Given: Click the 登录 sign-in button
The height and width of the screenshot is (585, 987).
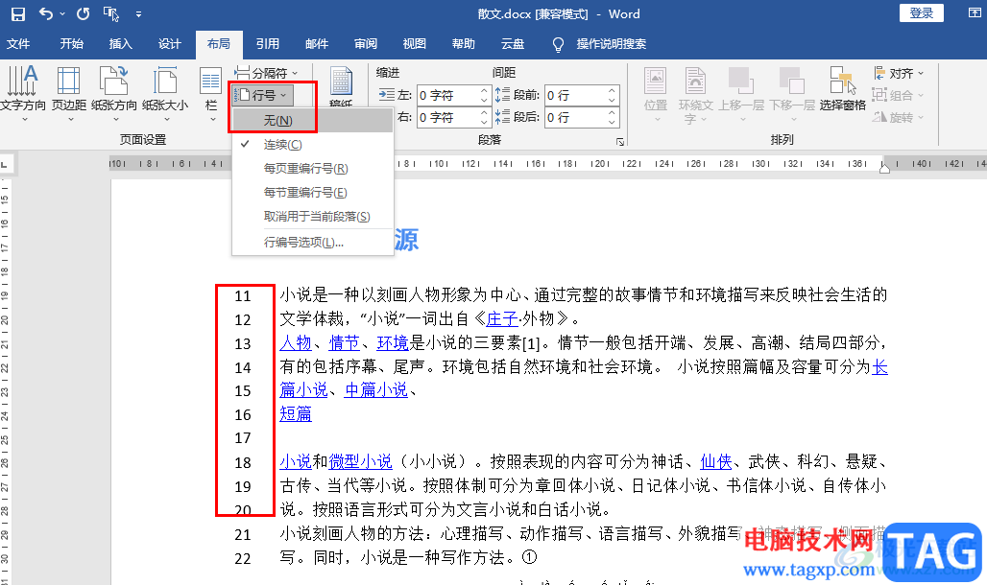Looking at the screenshot, I should (x=922, y=13).
